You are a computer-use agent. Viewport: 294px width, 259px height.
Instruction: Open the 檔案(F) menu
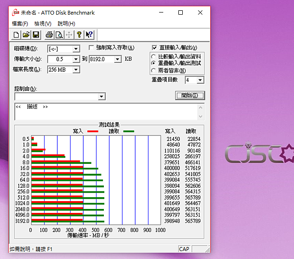pos(20,24)
